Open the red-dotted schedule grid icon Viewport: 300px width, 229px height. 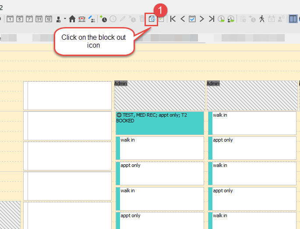[x=82, y=19]
